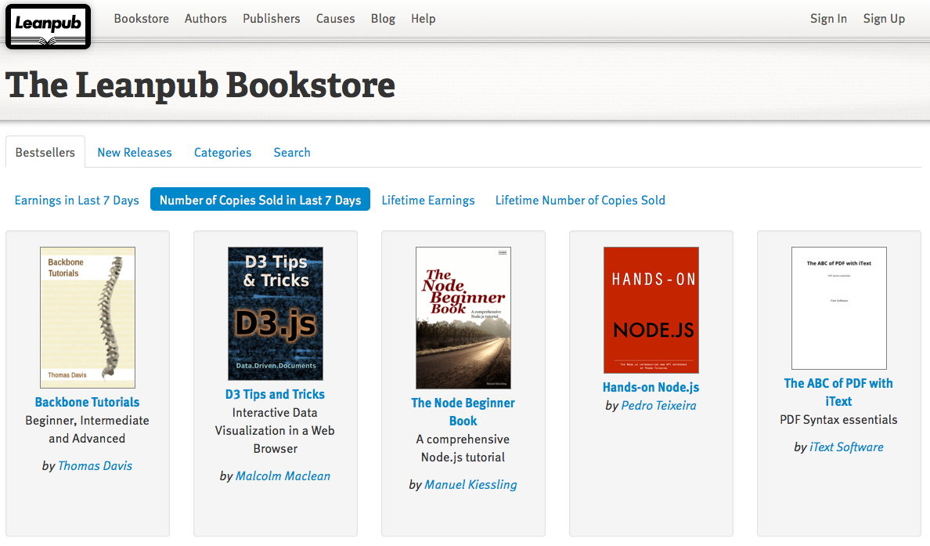Sort by Lifetime Earnings
Image resolution: width=930 pixels, height=546 pixels.
(x=428, y=201)
